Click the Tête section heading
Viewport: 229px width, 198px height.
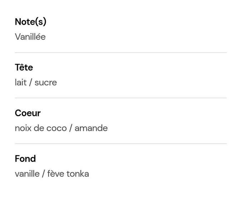24,67
